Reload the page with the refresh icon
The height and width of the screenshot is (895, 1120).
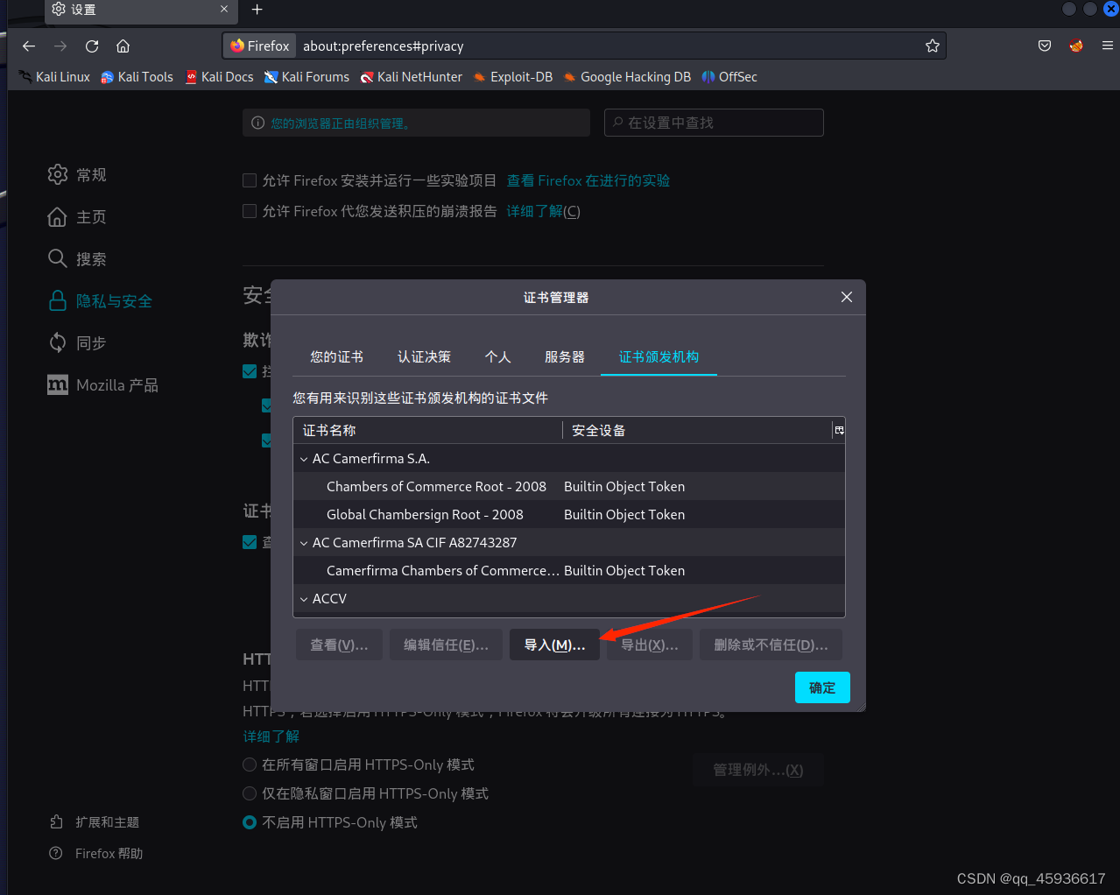click(x=92, y=46)
